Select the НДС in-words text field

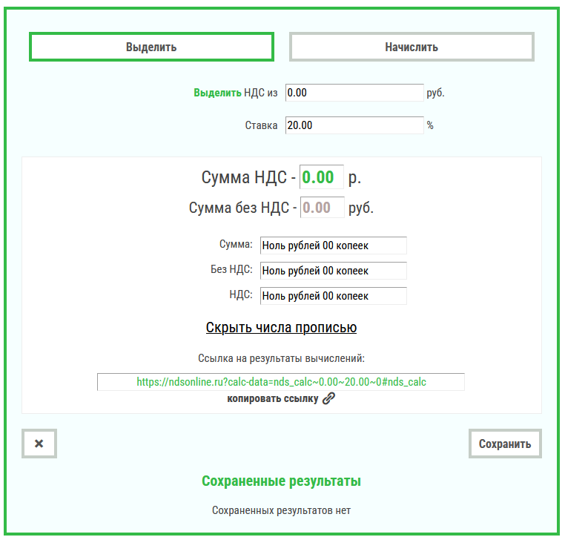pos(334,296)
